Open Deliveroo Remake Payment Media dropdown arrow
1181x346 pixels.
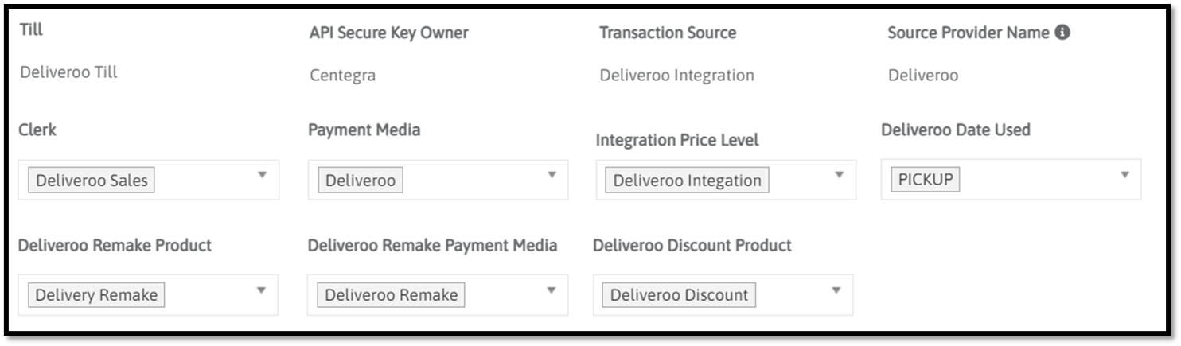[x=551, y=290]
